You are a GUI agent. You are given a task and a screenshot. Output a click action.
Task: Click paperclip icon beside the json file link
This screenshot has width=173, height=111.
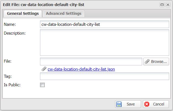44,69
